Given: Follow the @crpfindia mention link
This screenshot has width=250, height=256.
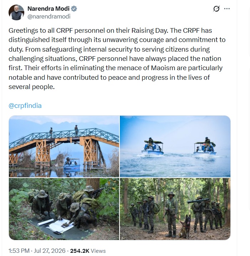Looking at the screenshot, I should pos(25,106).
